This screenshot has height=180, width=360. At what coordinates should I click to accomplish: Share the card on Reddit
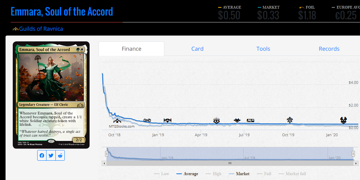point(60,156)
